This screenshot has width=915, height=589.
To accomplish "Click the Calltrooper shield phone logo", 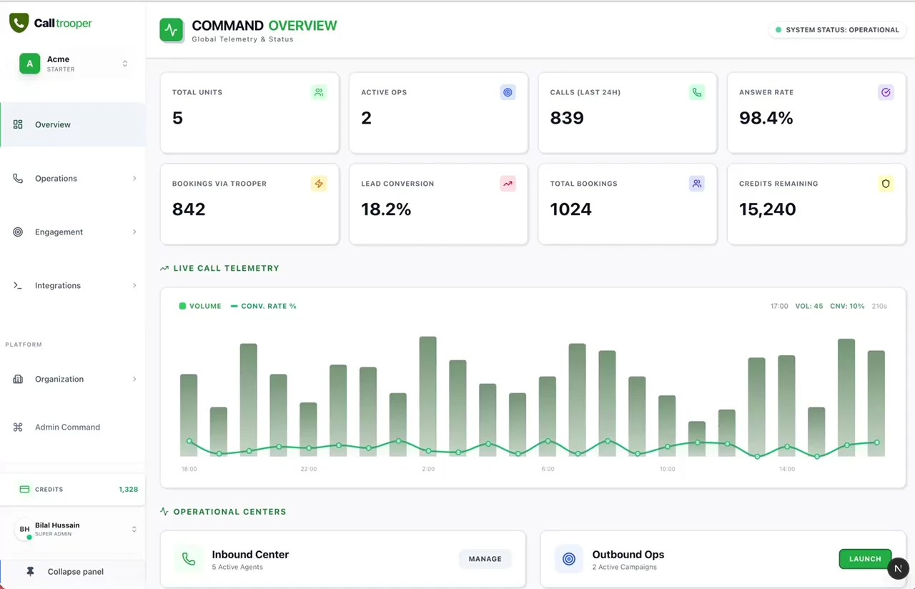I will pos(19,23).
